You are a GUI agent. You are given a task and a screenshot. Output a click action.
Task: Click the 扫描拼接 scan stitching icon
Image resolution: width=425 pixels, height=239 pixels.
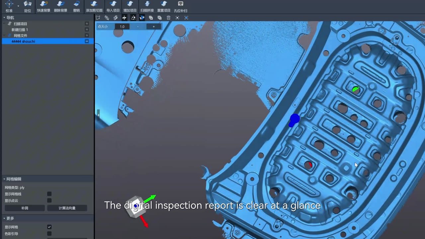click(x=147, y=4)
